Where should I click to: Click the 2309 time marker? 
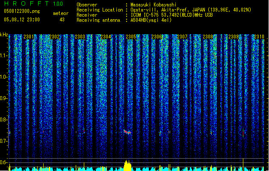pyautogui.click(x=234, y=37)
